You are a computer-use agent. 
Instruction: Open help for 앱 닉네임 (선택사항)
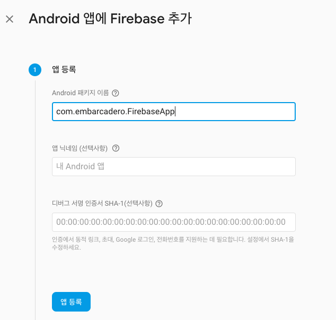click(x=116, y=148)
